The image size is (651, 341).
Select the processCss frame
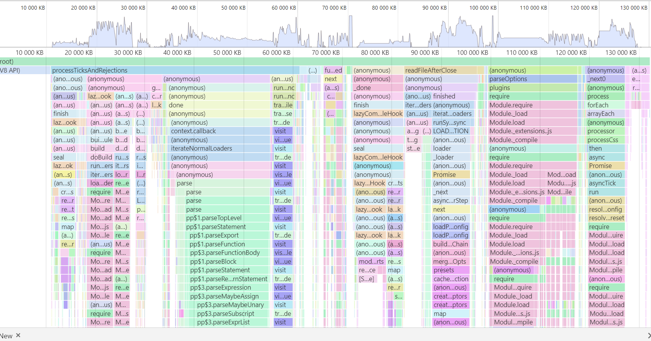605,140
